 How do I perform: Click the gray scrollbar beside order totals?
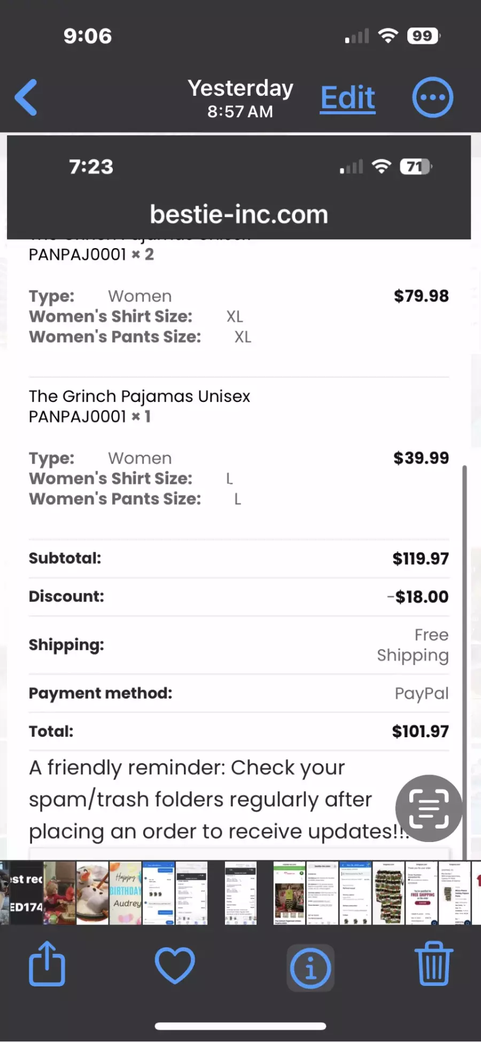click(x=464, y=663)
